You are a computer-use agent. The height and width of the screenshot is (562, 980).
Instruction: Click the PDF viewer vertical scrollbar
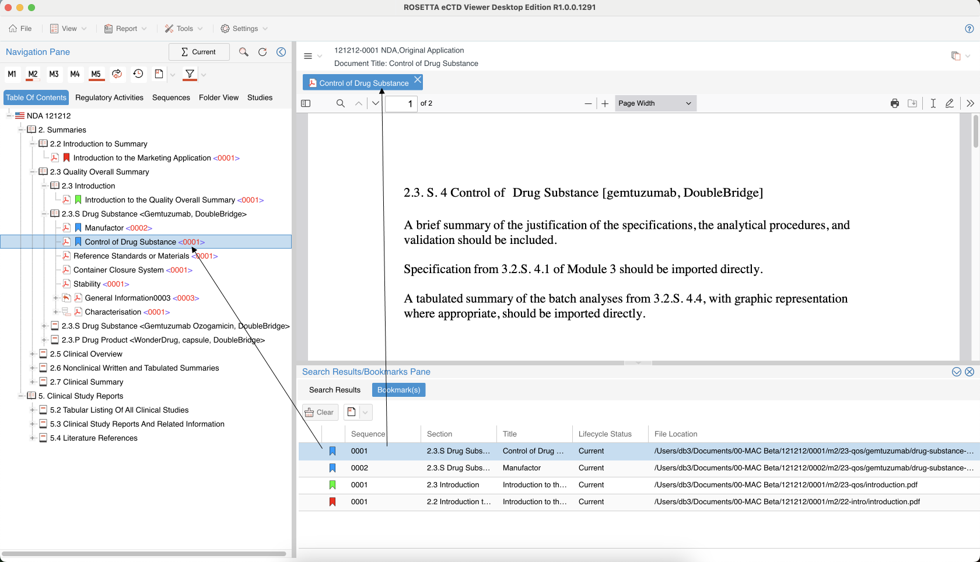point(975,131)
